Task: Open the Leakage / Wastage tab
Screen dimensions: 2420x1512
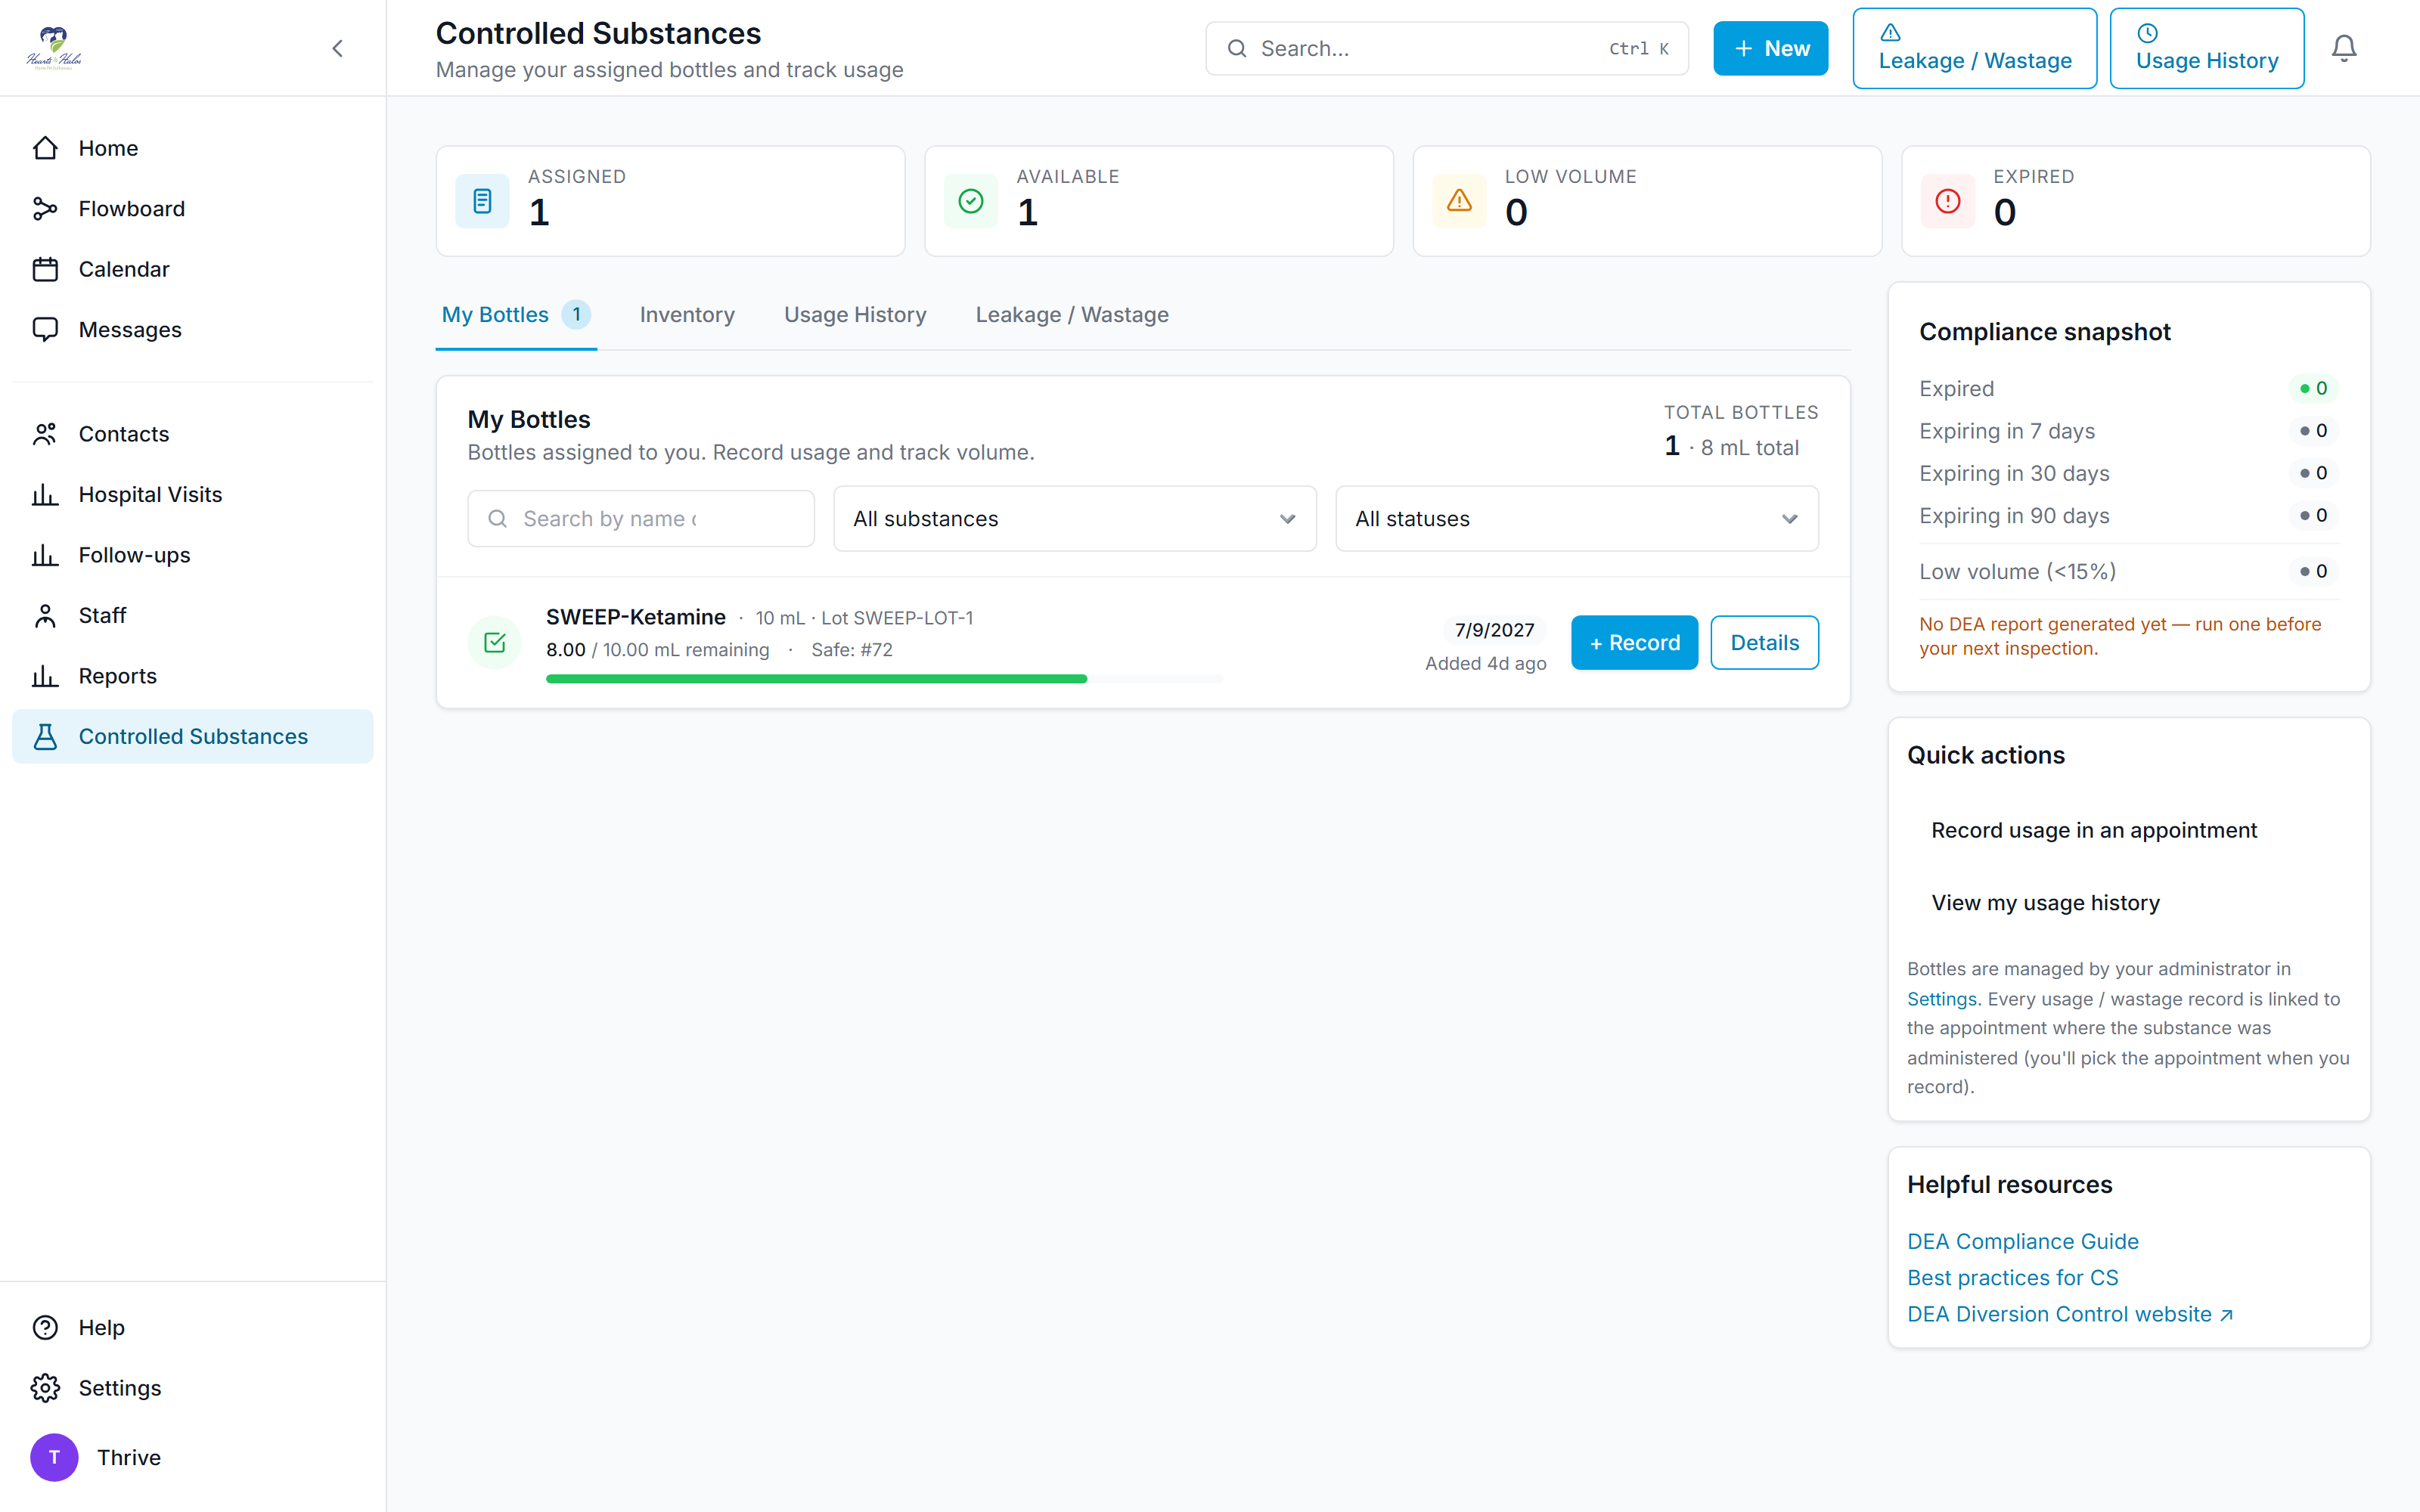Action: [1072, 314]
